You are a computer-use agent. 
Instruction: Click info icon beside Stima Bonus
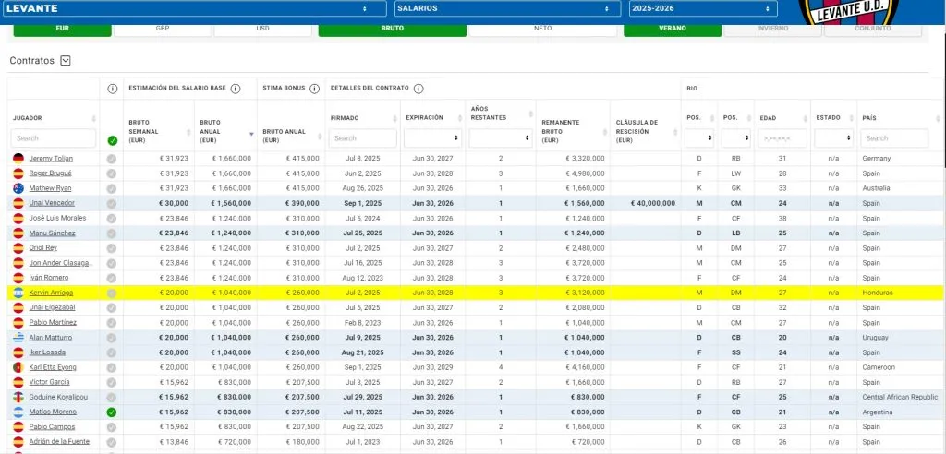[314, 89]
